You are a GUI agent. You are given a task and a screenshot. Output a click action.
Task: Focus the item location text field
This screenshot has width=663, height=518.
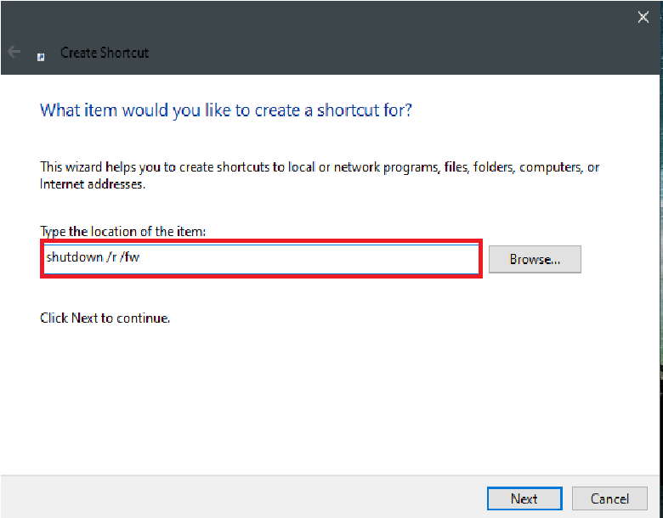pos(261,259)
